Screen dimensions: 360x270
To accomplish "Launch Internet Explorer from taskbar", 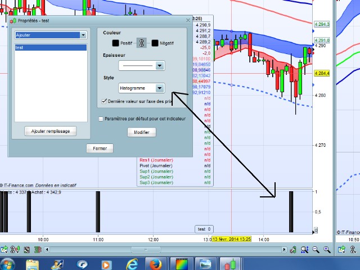I will click(132, 264).
